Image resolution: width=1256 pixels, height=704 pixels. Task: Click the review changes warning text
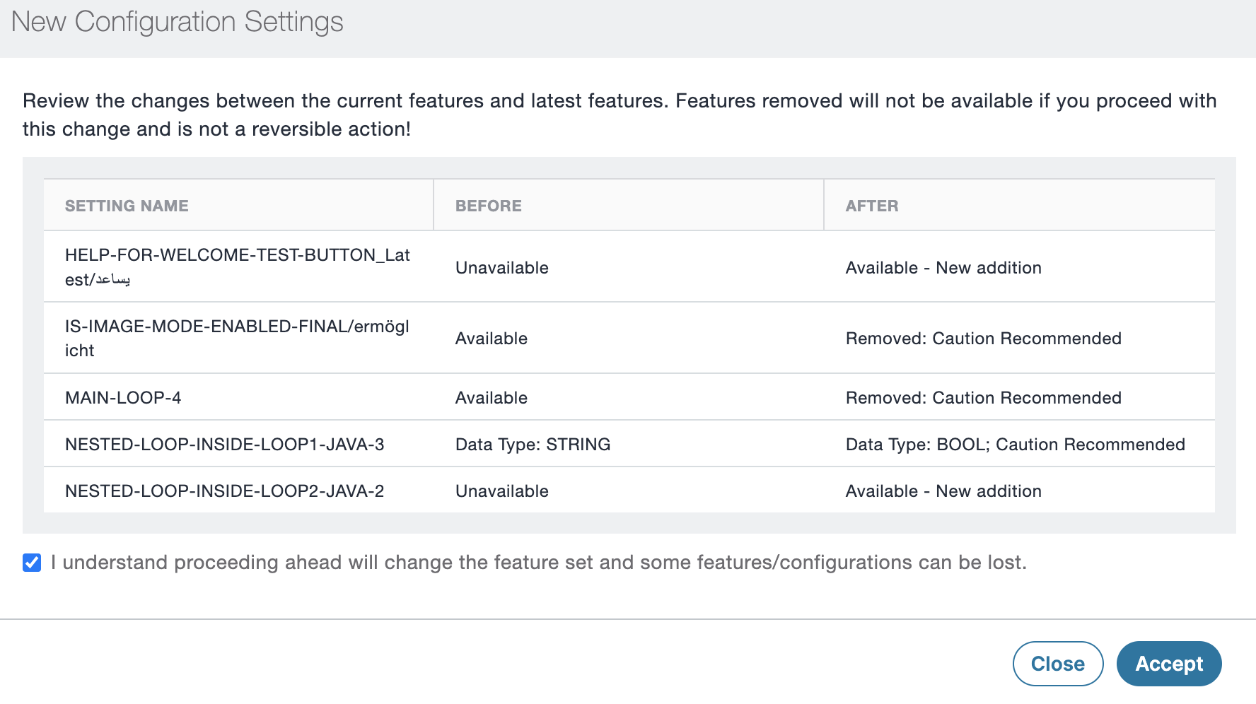click(x=619, y=115)
